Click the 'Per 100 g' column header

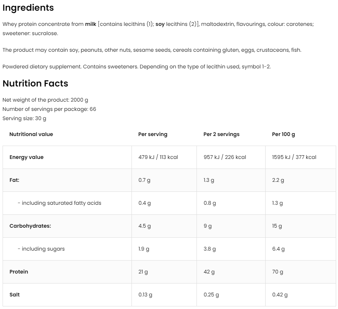pos(283,134)
